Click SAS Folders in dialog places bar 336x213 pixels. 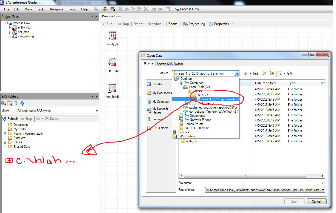click(158, 128)
